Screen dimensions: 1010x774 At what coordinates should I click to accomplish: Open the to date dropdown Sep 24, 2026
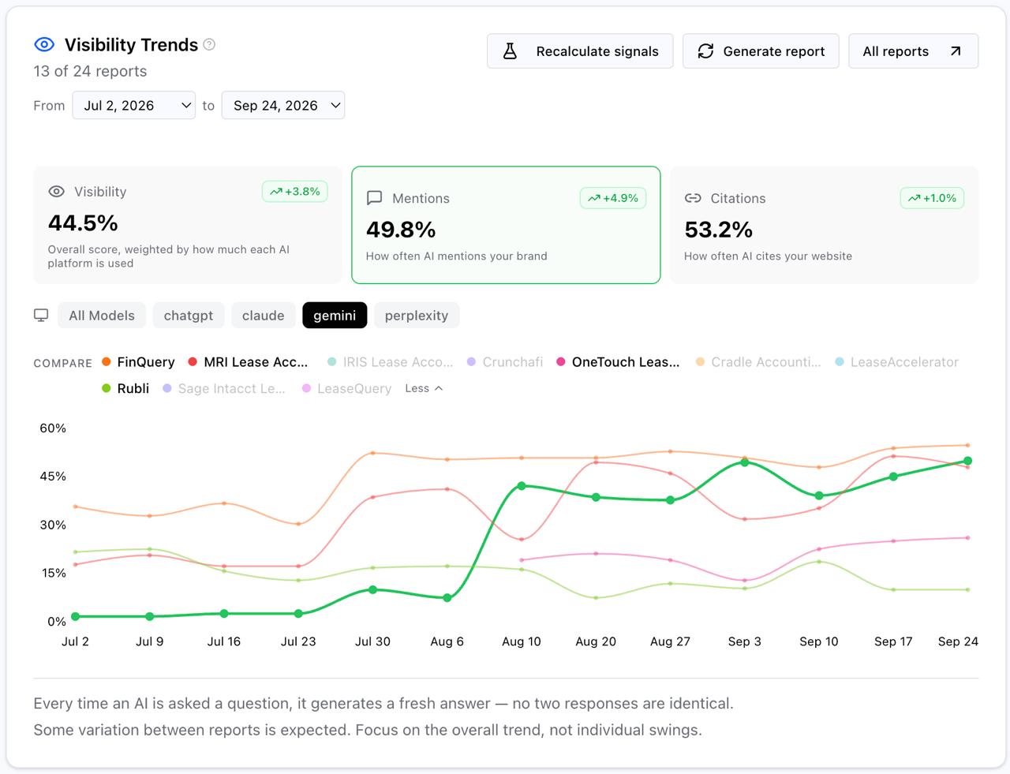[x=283, y=106]
